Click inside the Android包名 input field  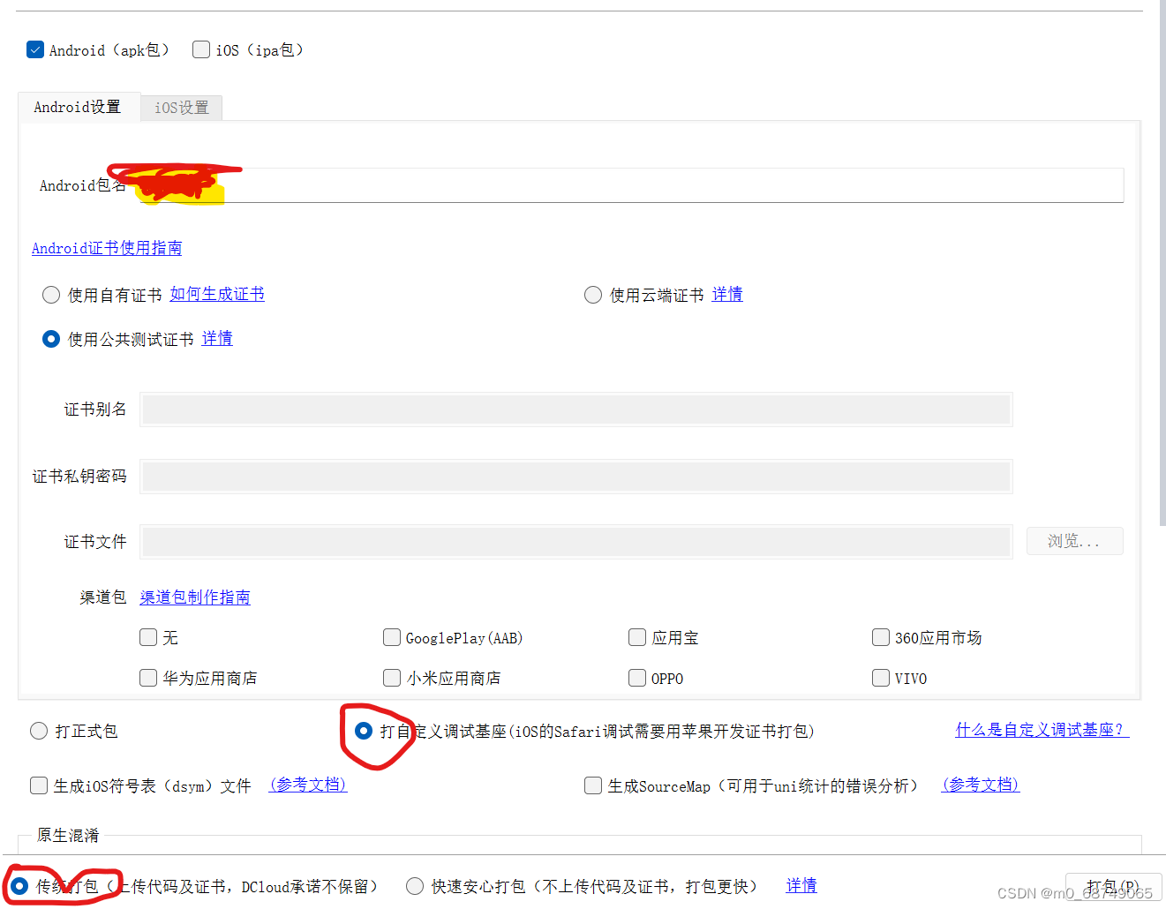tap(618, 184)
